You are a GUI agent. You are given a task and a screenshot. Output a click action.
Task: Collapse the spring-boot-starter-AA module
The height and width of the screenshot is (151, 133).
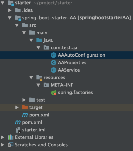[10, 18]
